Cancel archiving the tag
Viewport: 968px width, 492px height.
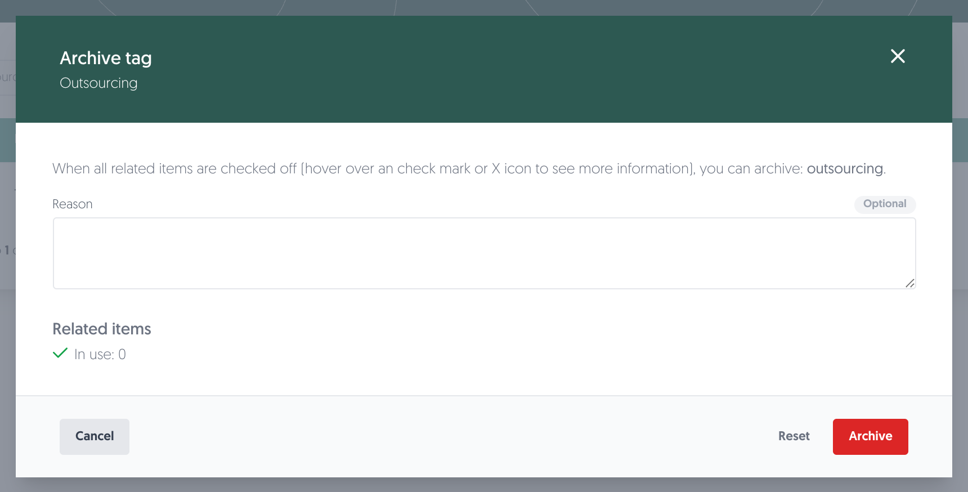click(x=95, y=436)
